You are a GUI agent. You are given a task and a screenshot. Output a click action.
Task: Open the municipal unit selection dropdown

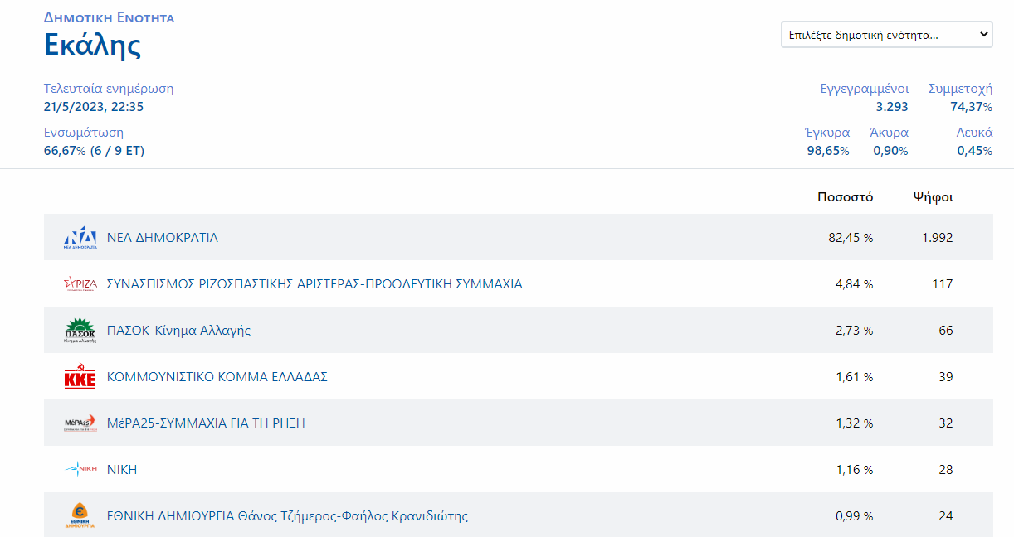887,35
